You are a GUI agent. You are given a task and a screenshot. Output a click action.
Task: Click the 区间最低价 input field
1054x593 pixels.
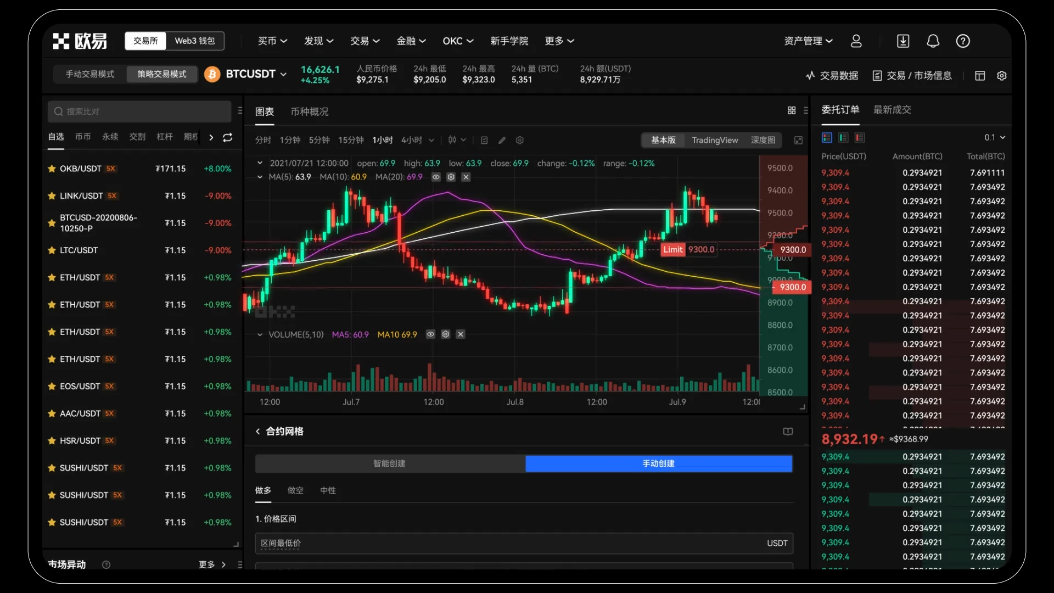click(x=524, y=543)
